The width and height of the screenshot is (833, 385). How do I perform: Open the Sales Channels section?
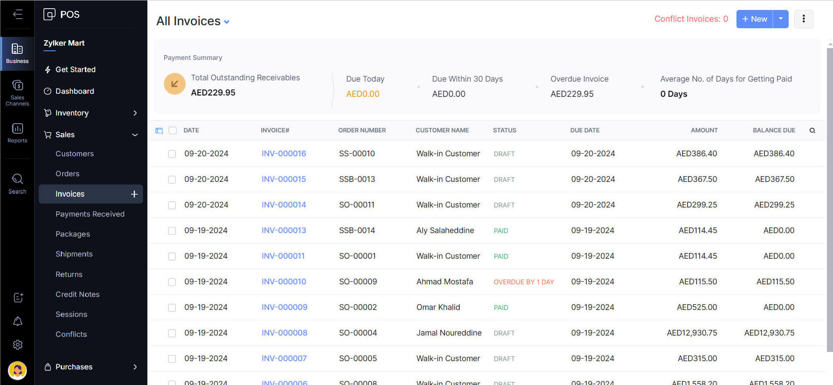point(17,92)
